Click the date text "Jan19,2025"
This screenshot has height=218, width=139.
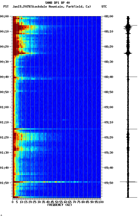point(21,7)
